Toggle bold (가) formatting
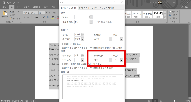The width and height of the screenshot is (191, 102). pos(25,17)
